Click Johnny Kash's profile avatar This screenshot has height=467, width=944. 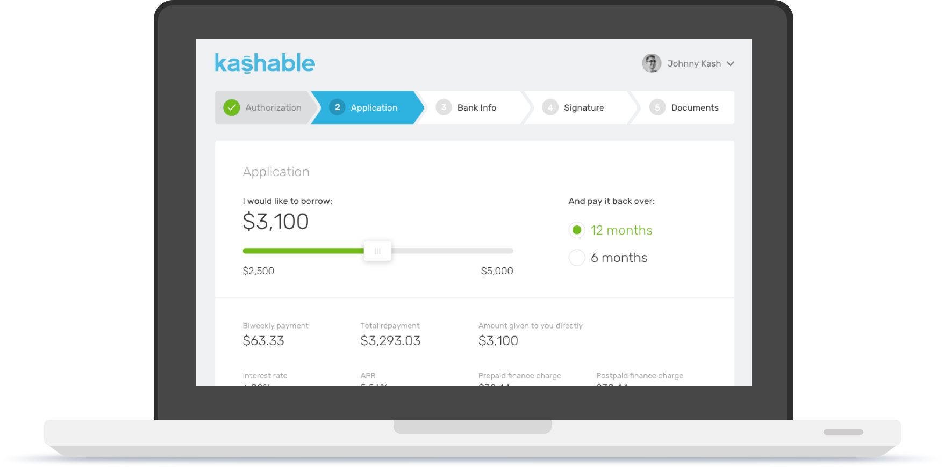(x=652, y=63)
